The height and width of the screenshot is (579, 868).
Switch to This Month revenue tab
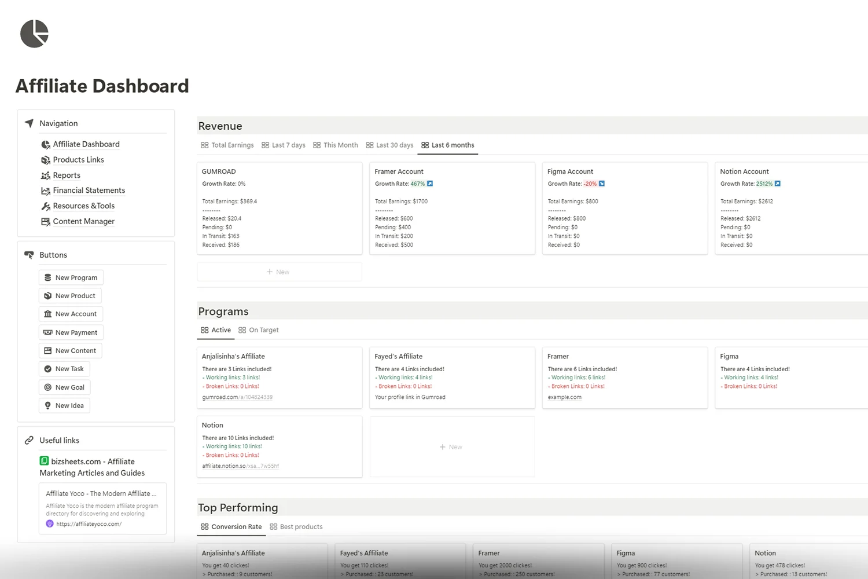[336, 145]
